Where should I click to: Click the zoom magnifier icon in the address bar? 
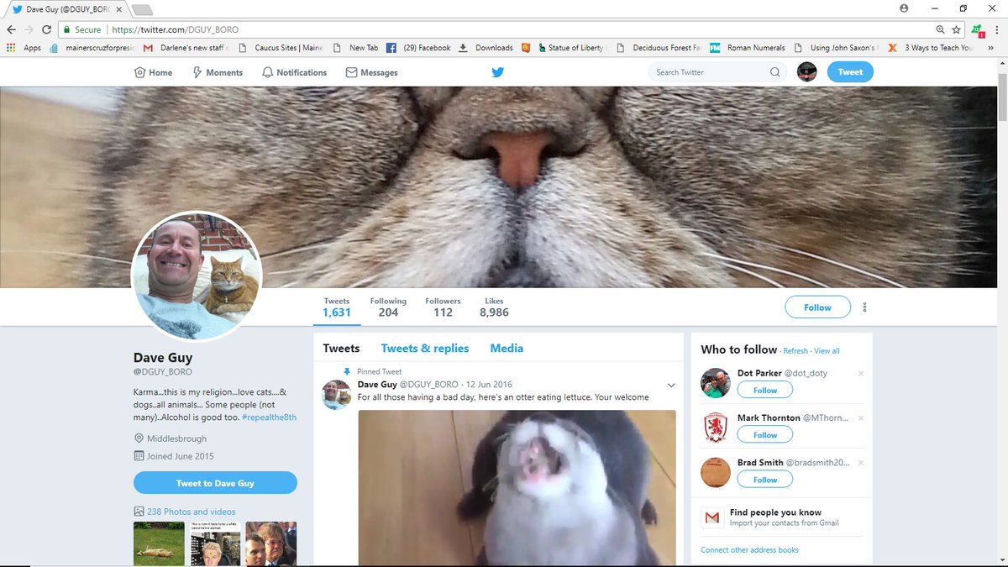point(940,29)
